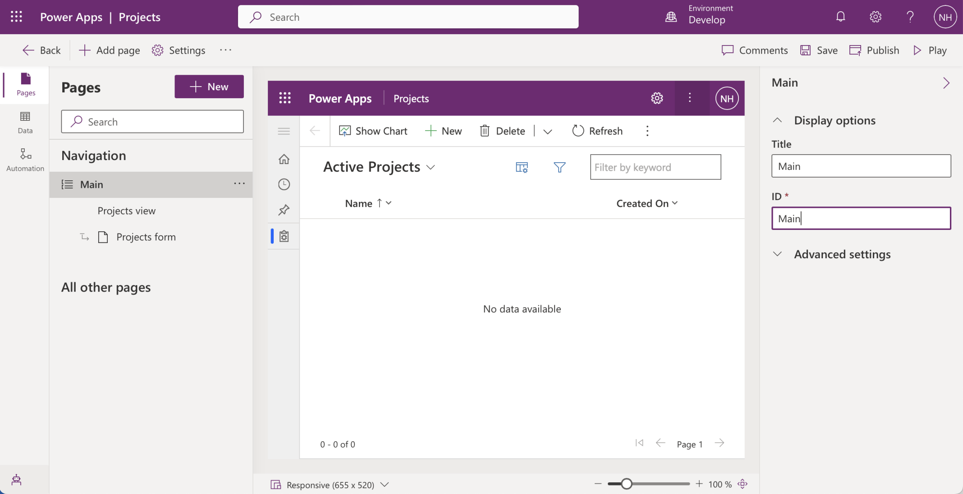
Task: Click the filter funnel icon
Action: pyautogui.click(x=559, y=167)
